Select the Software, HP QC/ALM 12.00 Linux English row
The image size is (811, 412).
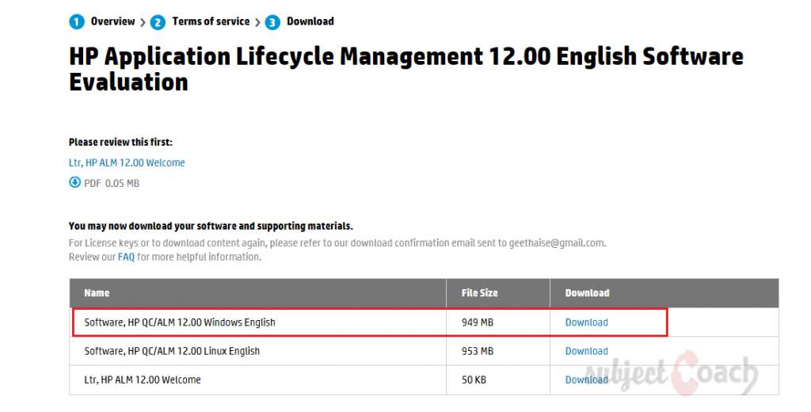(x=172, y=351)
